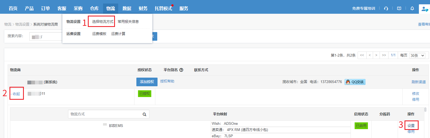Click the magnifier icon in 物流方式 search
430x138 pixels.
pyautogui.click(x=145, y=114)
